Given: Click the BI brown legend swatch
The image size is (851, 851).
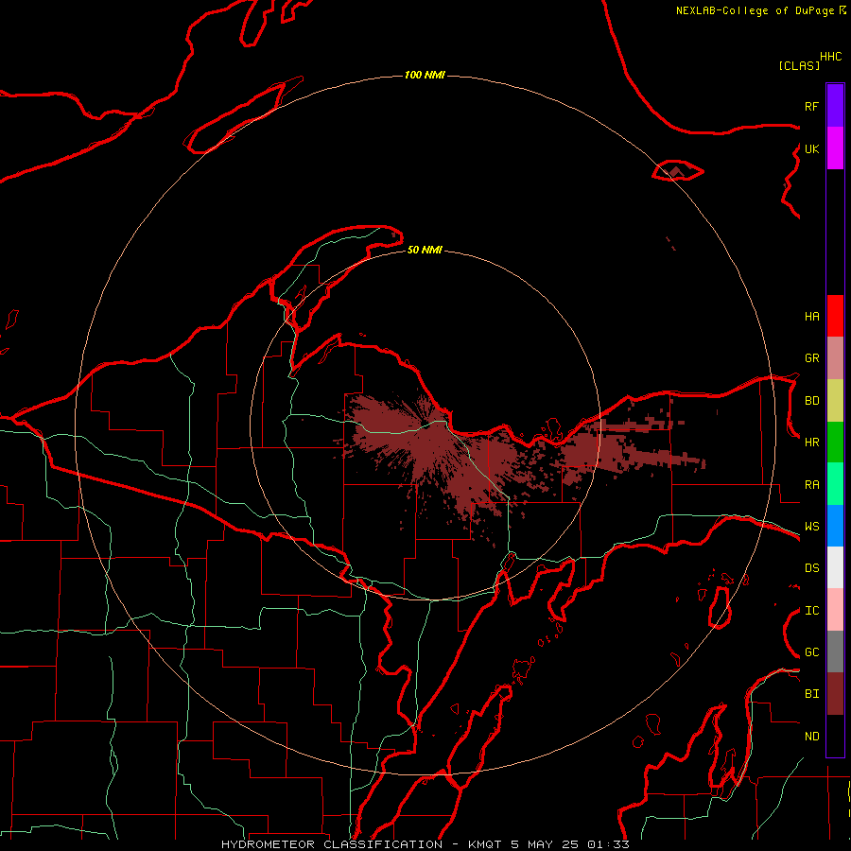Looking at the screenshot, I should 835,694.
